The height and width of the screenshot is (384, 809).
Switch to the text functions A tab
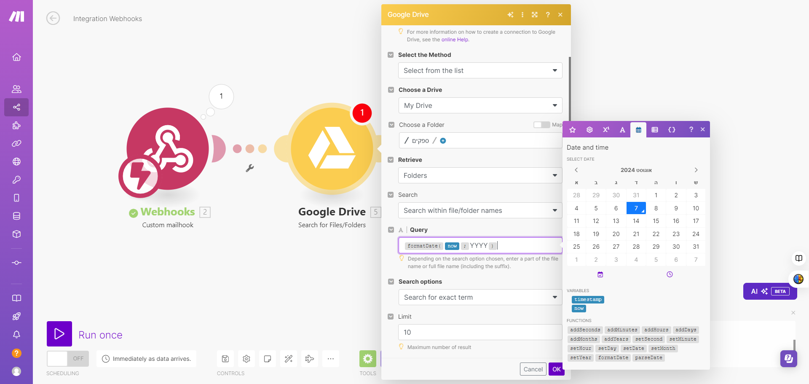click(622, 130)
